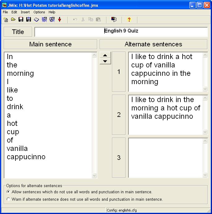
Task: Click alternate 2 scrollbar up arrow
Action: pyautogui.click(x=205, y=98)
